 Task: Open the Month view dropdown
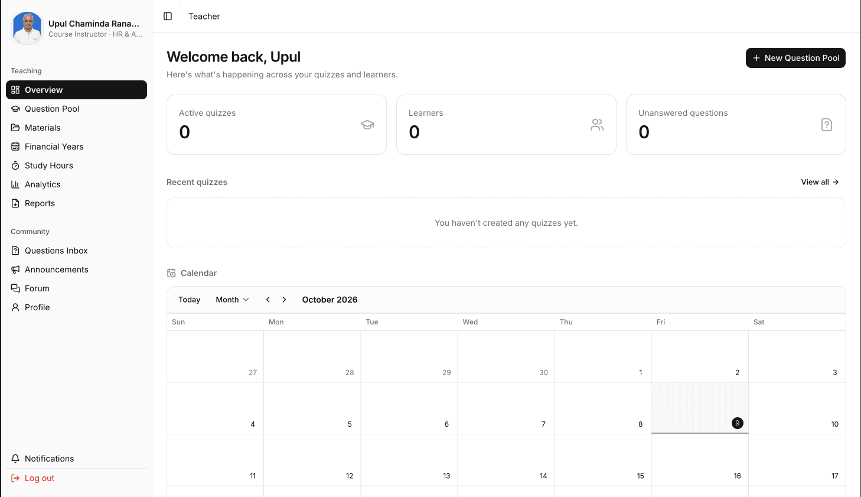232,300
